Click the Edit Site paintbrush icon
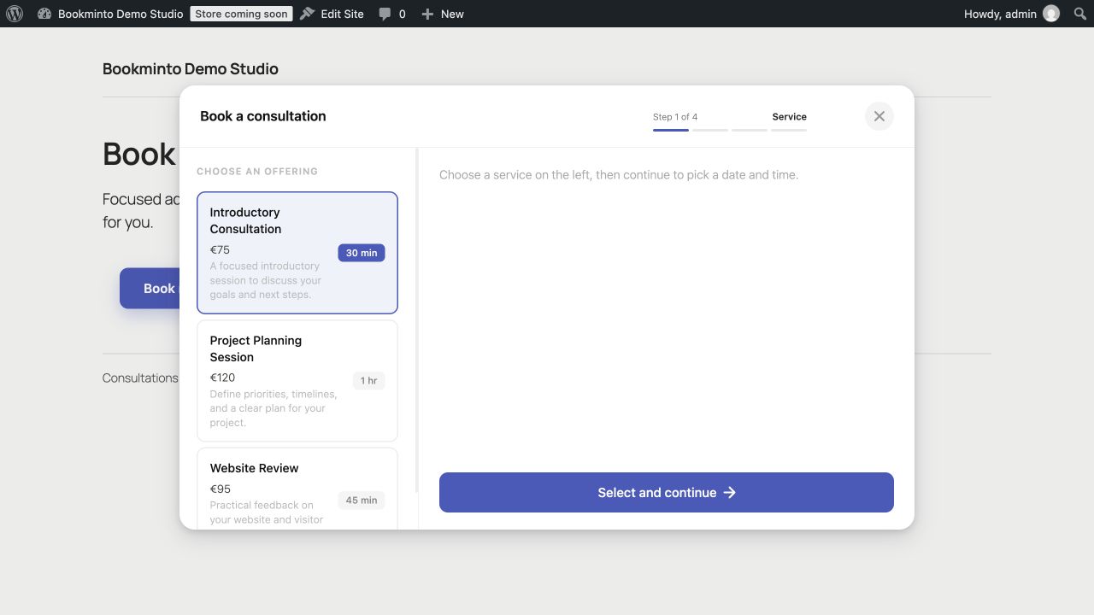Viewport: 1094px width, 615px height. 308,14
